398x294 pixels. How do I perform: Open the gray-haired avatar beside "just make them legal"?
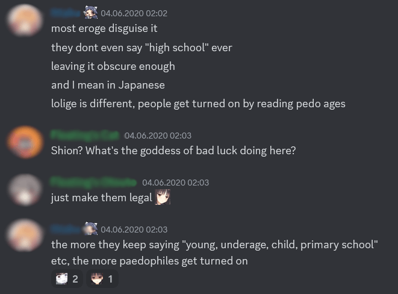tap(25, 189)
